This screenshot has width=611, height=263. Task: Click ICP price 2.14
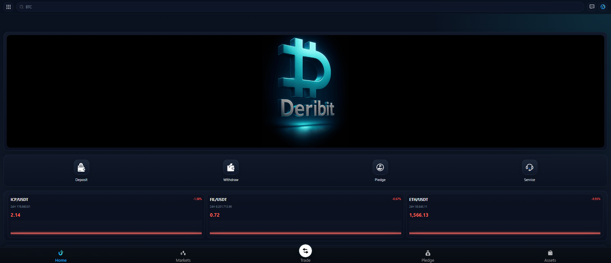point(15,215)
